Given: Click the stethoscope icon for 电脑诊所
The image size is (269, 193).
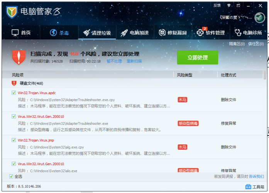Looking at the screenshot, I should click(x=238, y=32).
